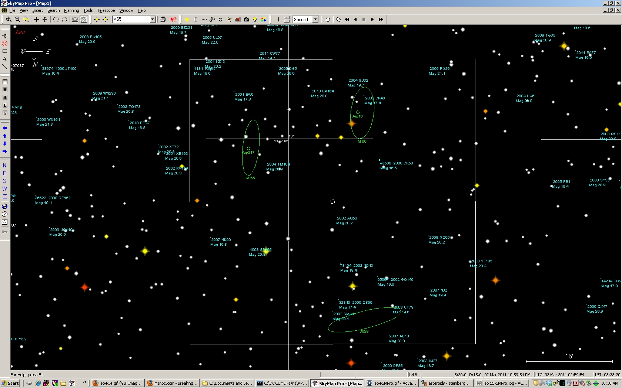The image size is (622, 388).
Task: Toggle the boxed A button in sidebar
Action: point(5,90)
